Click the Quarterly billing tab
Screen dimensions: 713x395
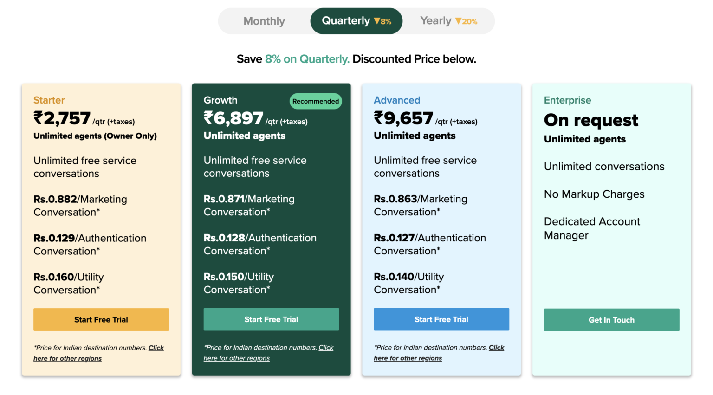346,21
